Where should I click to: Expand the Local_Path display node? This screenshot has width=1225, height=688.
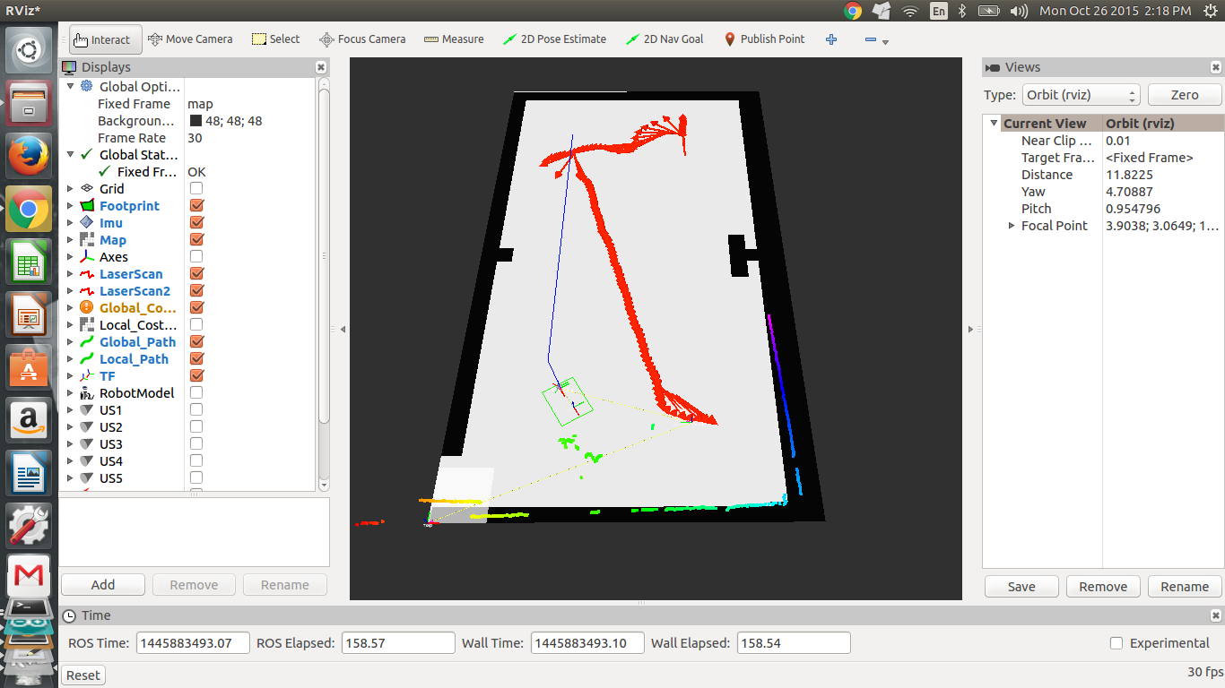71,359
